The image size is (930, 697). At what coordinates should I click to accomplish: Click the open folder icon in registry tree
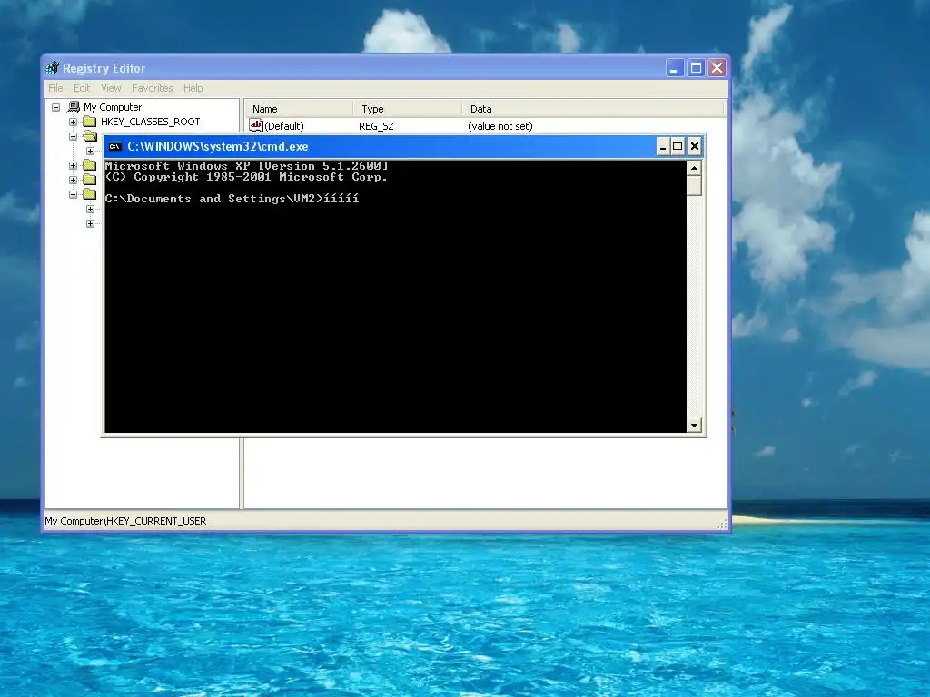(90, 136)
